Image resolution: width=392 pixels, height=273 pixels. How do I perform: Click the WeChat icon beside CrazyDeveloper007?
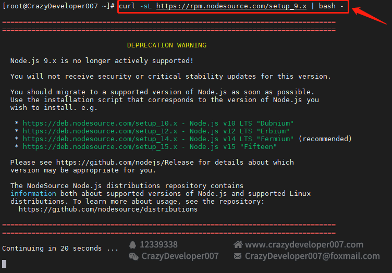[x=133, y=256]
